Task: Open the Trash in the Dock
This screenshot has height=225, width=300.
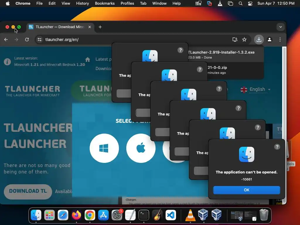Action: point(264,215)
